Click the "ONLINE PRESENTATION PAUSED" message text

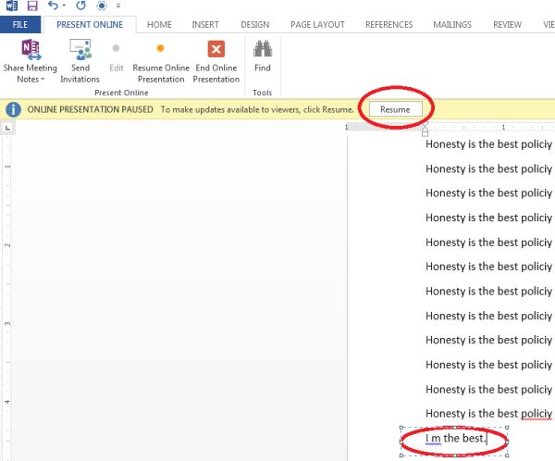[x=91, y=109]
